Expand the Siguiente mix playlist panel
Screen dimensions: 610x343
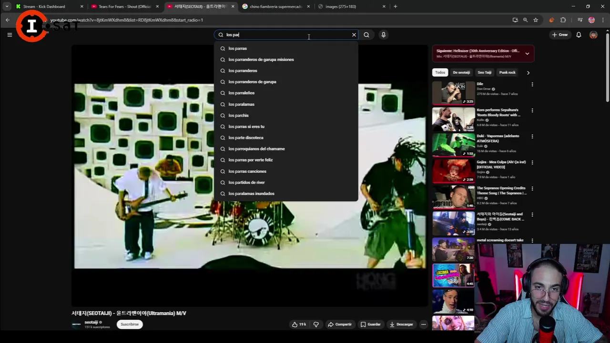click(x=527, y=53)
